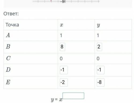
Task: Focus the y input containing -8 for E
Action: pyautogui.click(x=100, y=82)
